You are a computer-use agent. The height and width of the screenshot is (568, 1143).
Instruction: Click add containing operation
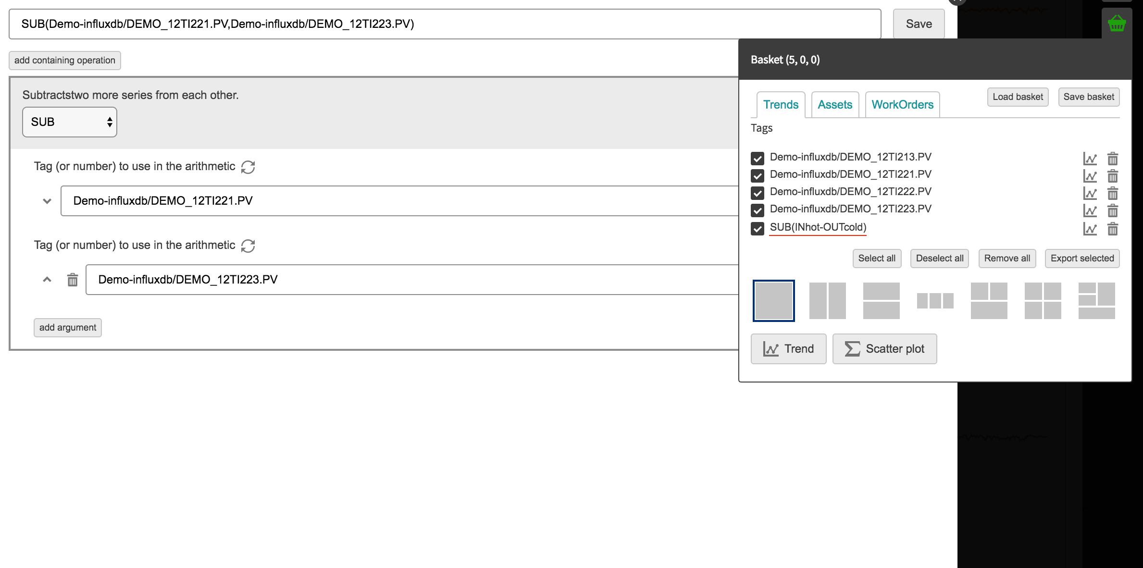(65, 61)
